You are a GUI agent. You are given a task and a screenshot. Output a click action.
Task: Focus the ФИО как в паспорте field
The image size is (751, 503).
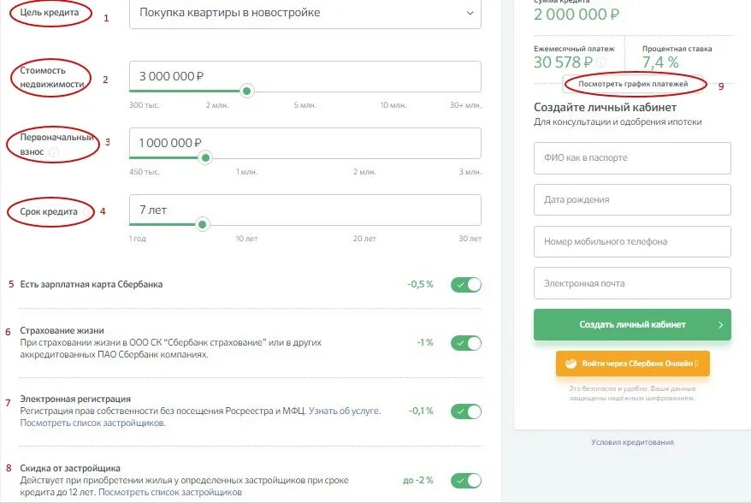pyautogui.click(x=632, y=158)
